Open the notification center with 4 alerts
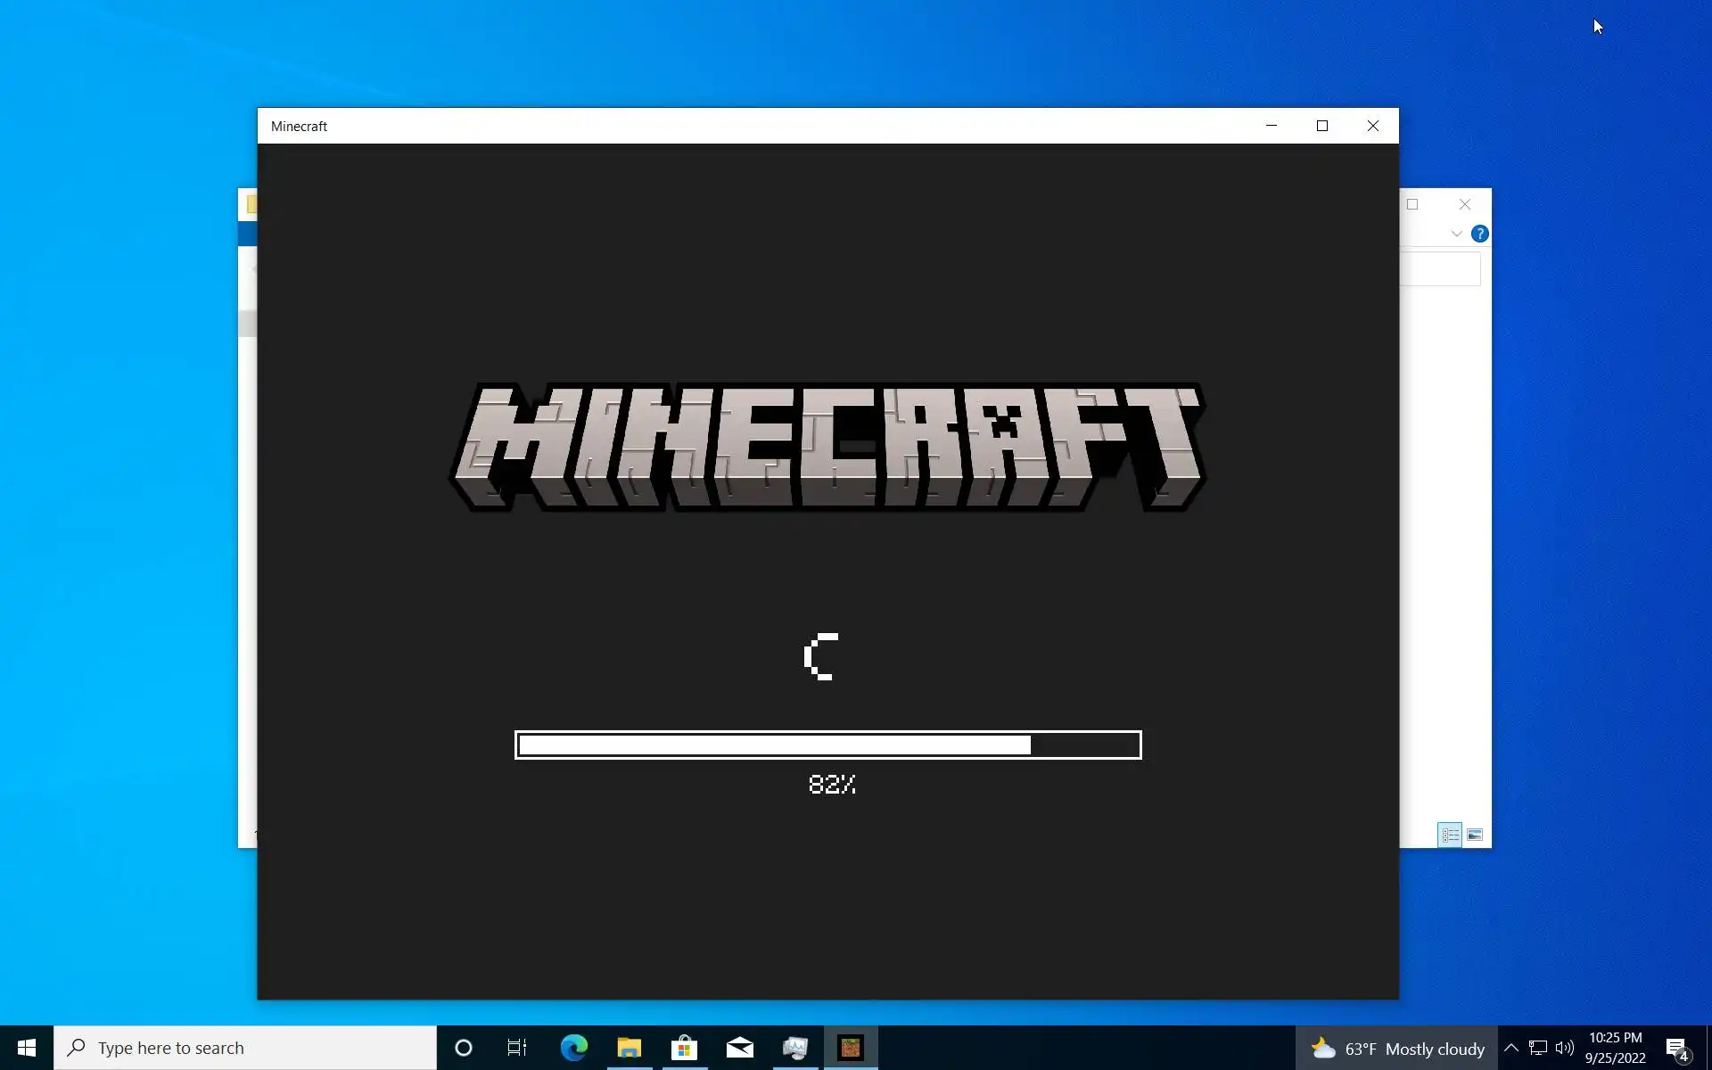Screen dimensions: 1712x1070 click(x=1677, y=1049)
